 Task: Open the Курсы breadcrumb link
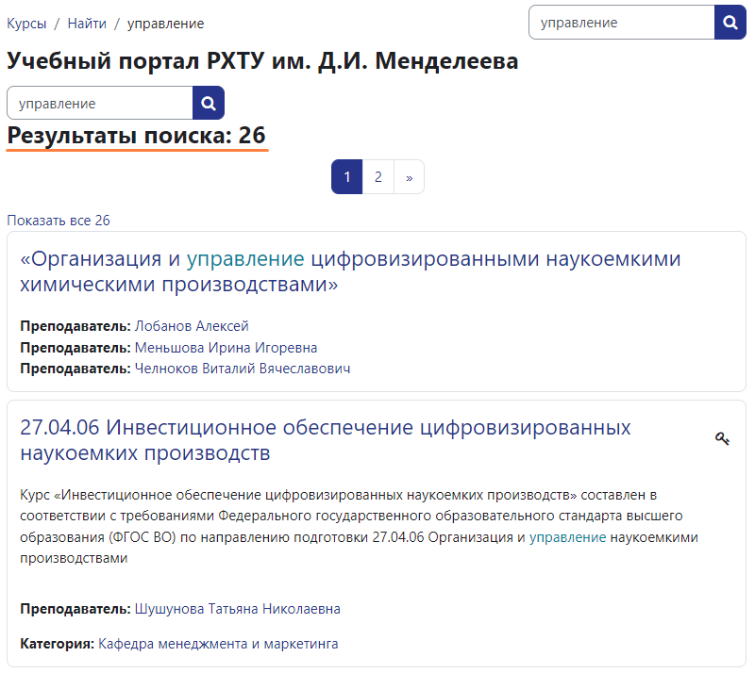pyautogui.click(x=27, y=24)
